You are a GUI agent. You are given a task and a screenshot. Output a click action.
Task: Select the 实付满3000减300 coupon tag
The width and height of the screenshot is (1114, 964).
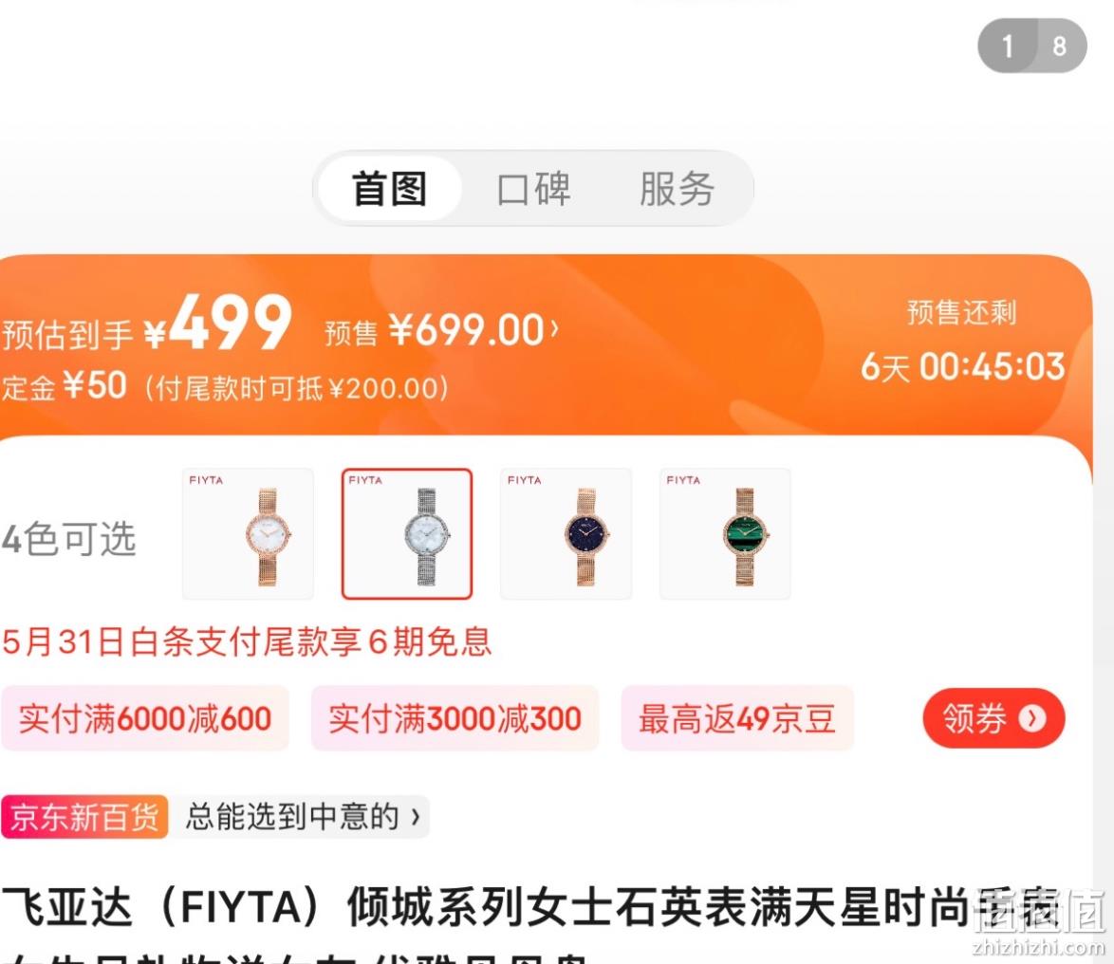click(455, 718)
